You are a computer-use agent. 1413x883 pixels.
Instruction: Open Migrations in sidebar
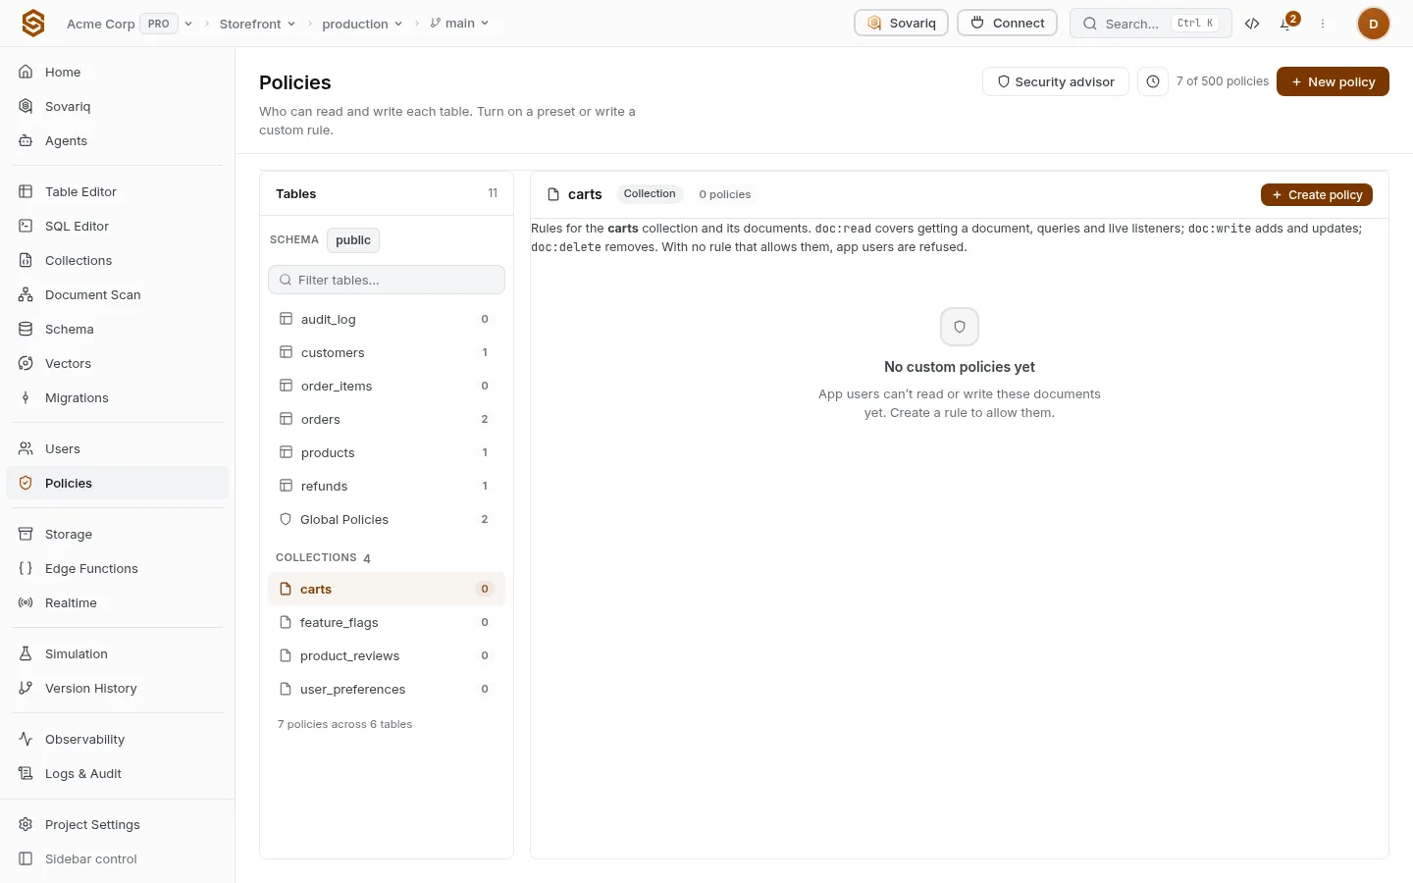coord(118,397)
